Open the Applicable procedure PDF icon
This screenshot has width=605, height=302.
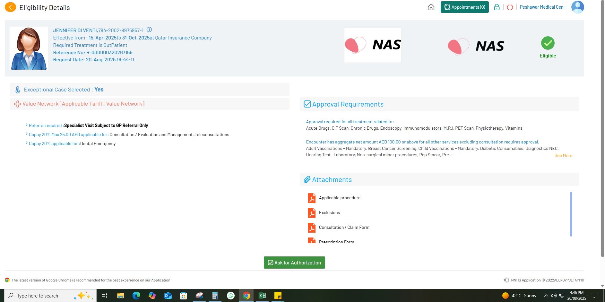(x=312, y=198)
